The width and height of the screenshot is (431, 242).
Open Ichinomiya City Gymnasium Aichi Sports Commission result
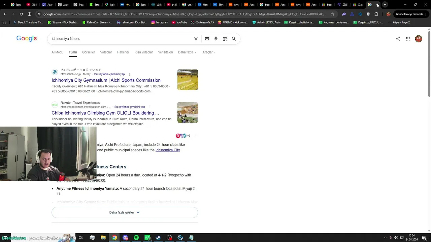pos(106,80)
